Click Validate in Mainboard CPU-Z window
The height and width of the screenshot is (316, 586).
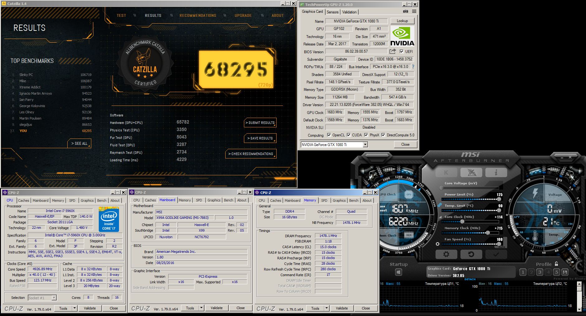(217, 308)
